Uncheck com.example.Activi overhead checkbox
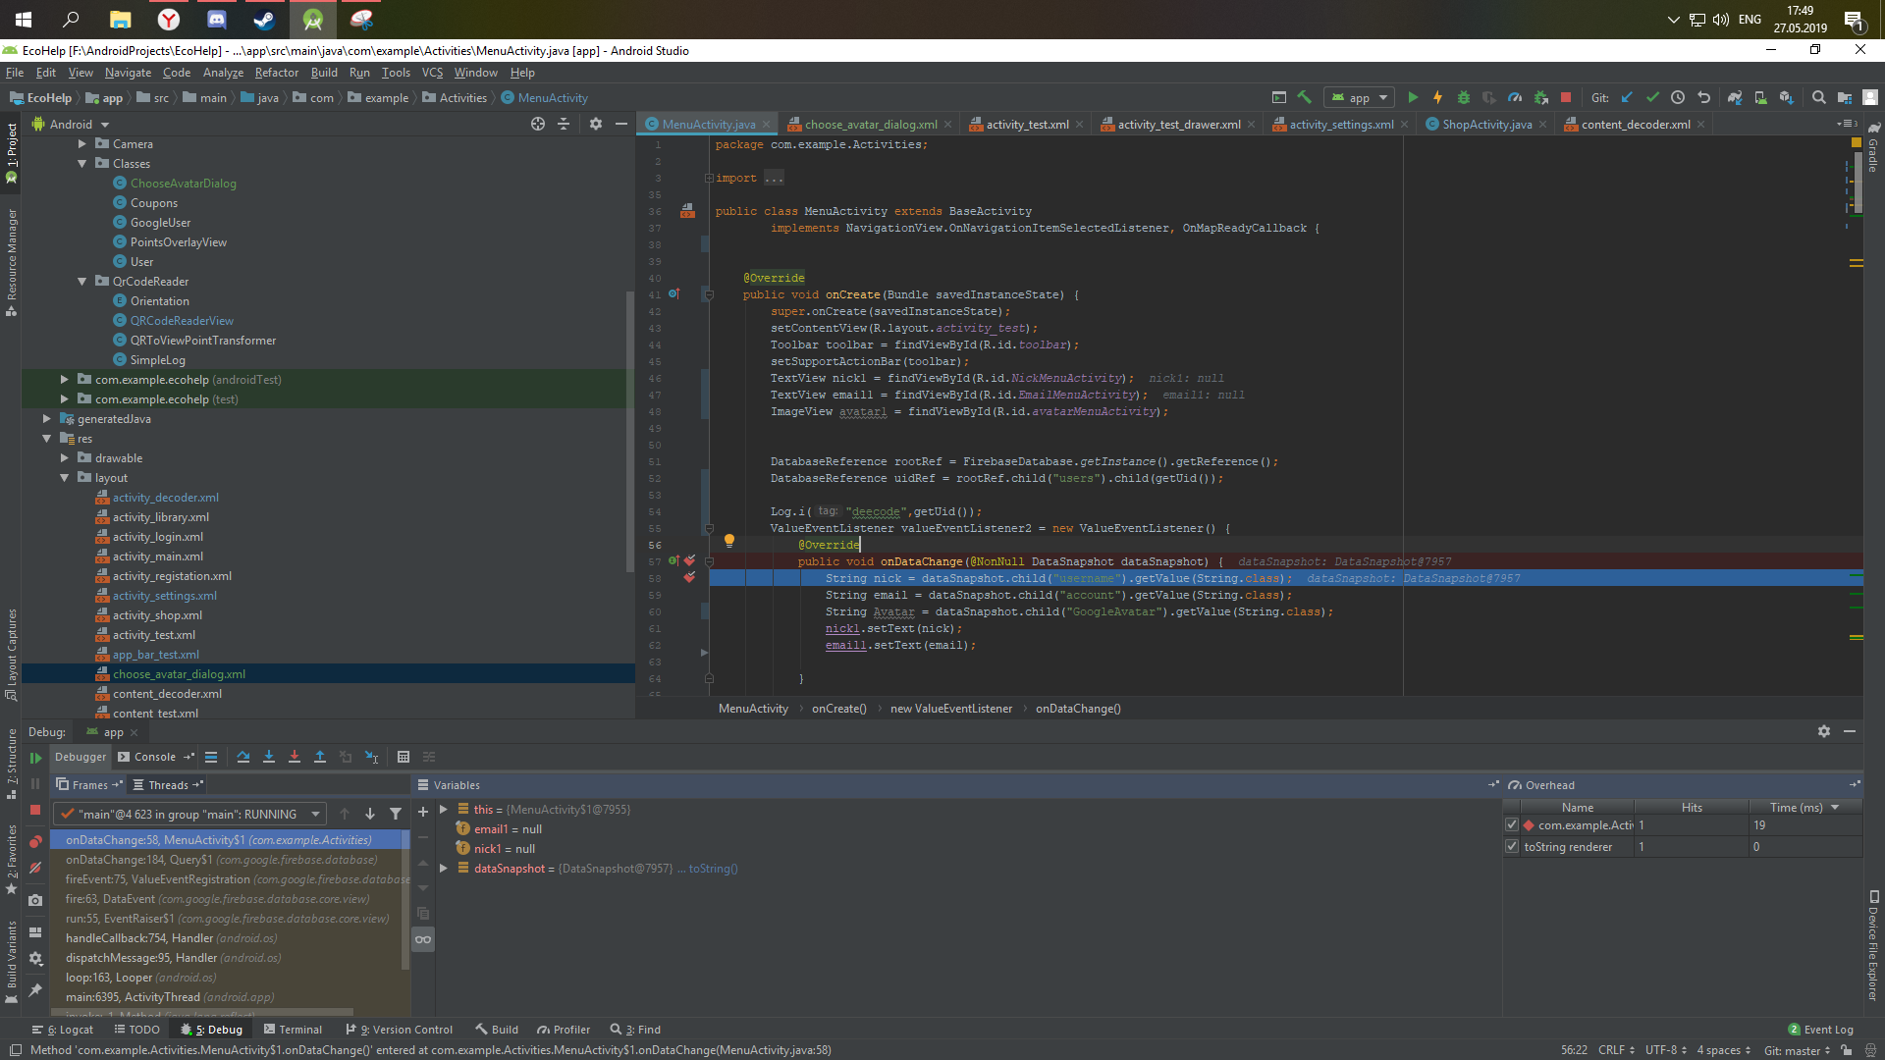 (x=1512, y=825)
